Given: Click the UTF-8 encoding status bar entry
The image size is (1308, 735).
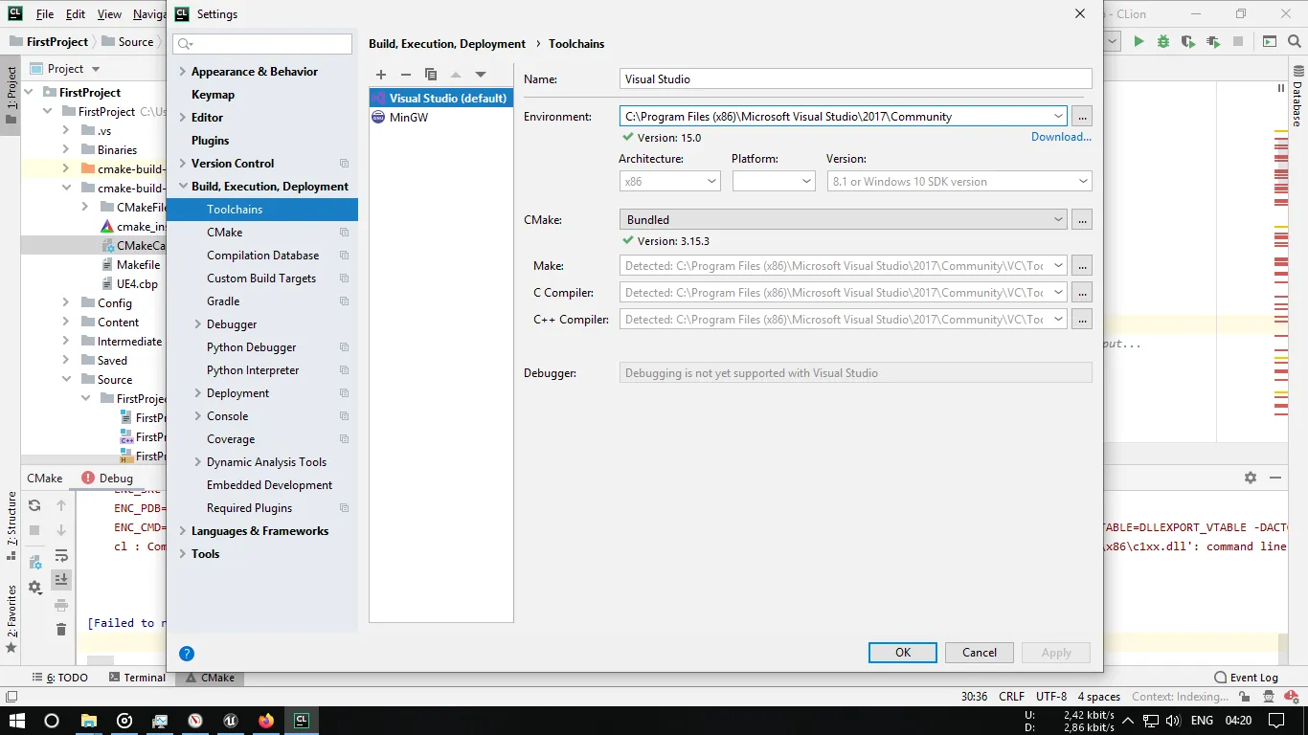Looking at the screenshot, I should [1050, 697].
